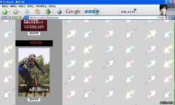Open the Forward button history dropdown arrow
The width and height of the screenshot is (175, 105).
(20, 12)
